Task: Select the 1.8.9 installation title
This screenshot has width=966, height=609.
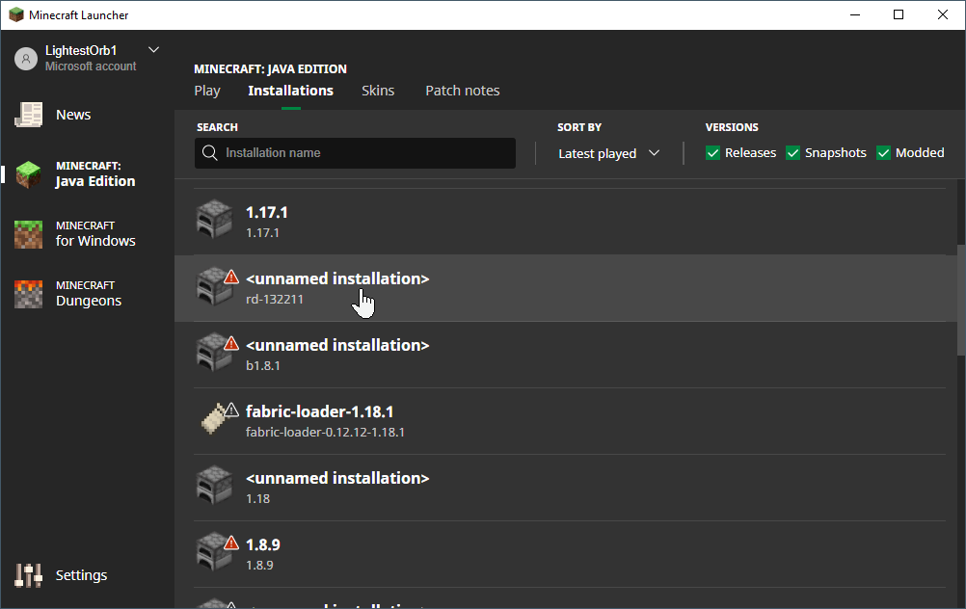Action: [x=263, y=545]
